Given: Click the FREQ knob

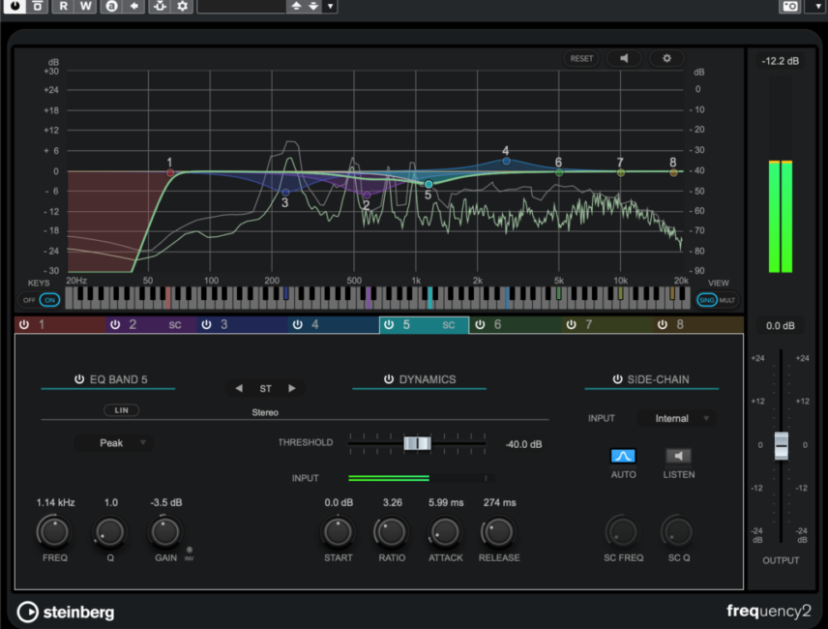Looking at the screenshot, I should [x=54, y=531].
